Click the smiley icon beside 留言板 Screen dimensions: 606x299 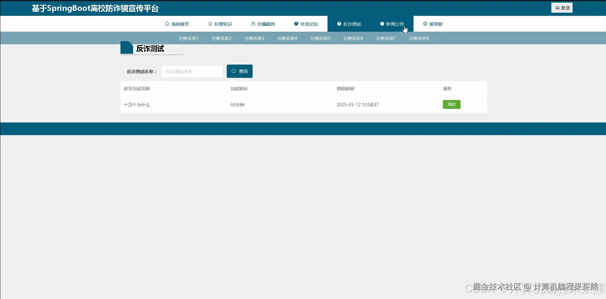pyautogui.click(x=425, y=24)
